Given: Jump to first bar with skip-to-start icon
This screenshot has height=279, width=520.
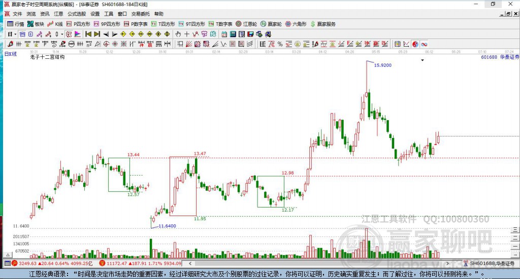Looking at the screenshot, I should pyautogui.click(x=88, y=34).
